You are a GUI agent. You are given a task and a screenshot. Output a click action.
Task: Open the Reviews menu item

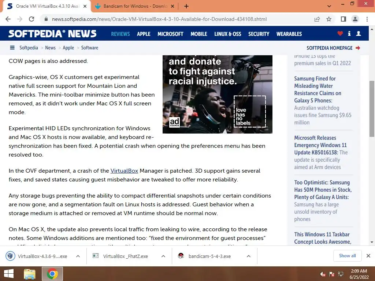(120, 34)
